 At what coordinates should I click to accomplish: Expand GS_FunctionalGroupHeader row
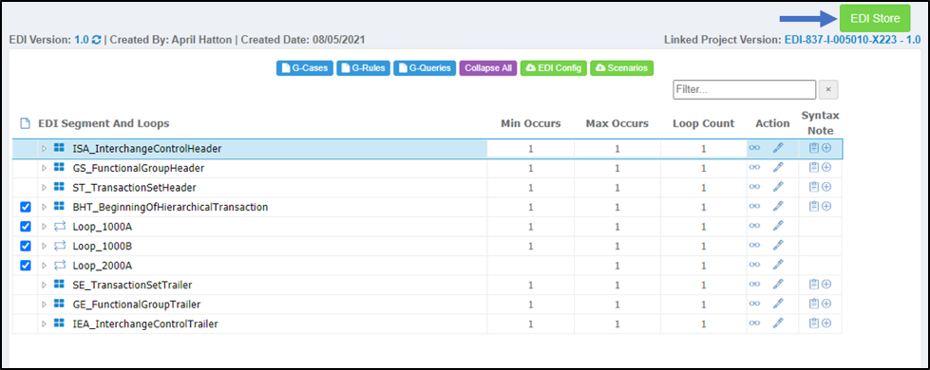[44, 168]
